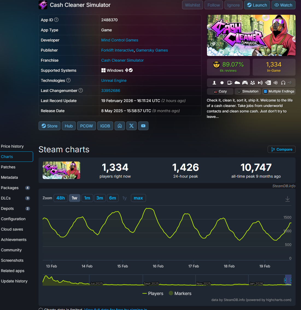Set chart zoom to 1w
Image resolution: width=301 pixels, height=310 pixels.
pos(74,198)
